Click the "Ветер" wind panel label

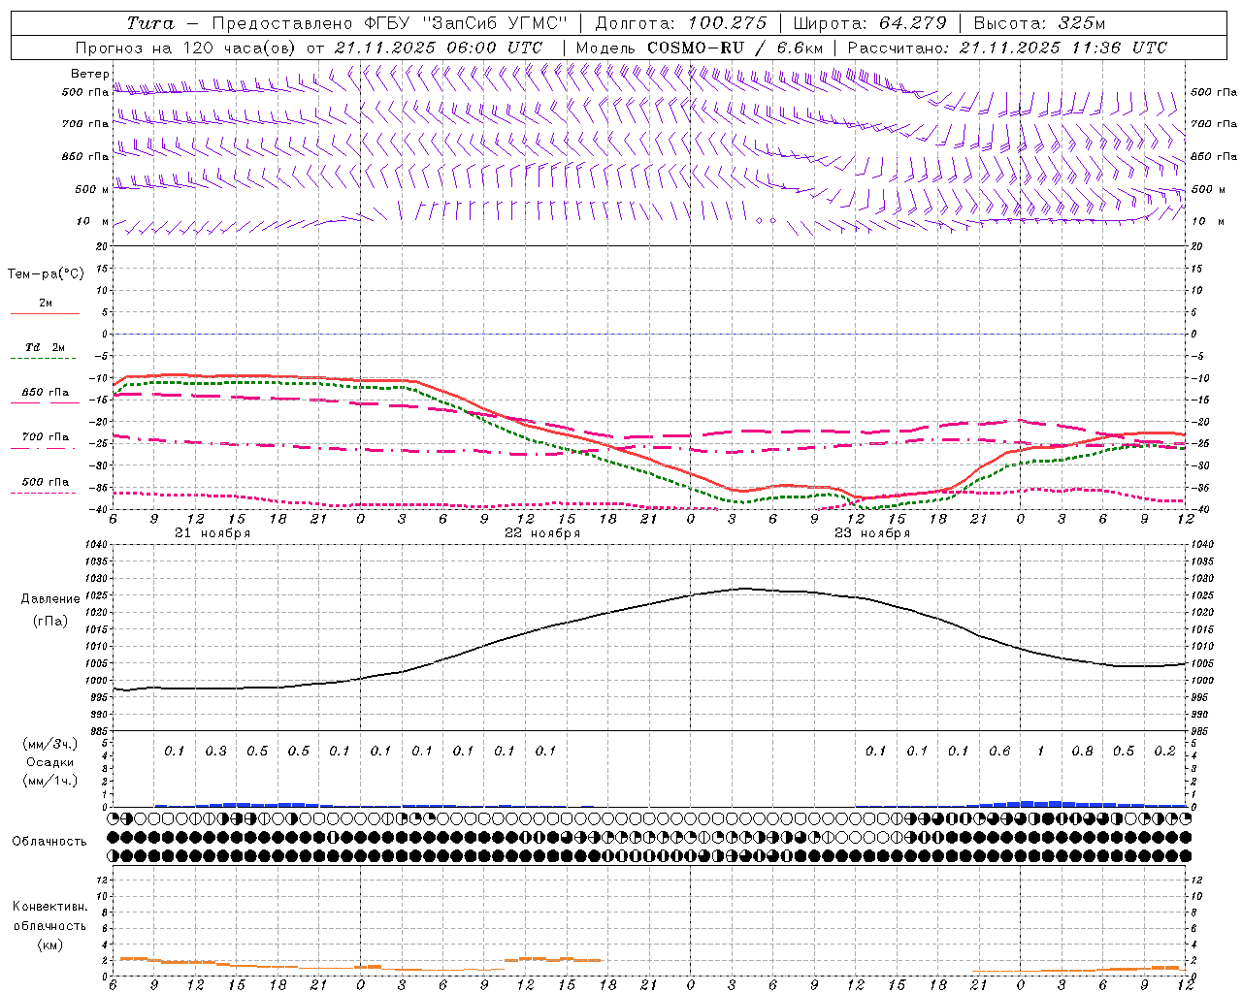pos(90,74)
